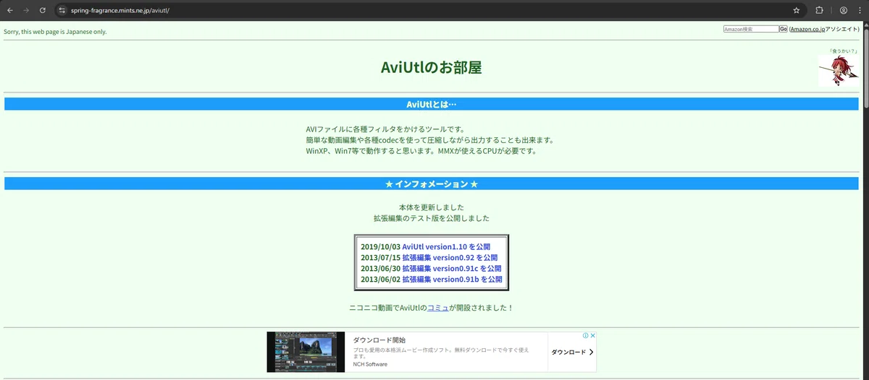Screen dimensions: 869x380
Task: Reload the current page
Action: coord(43,10)
